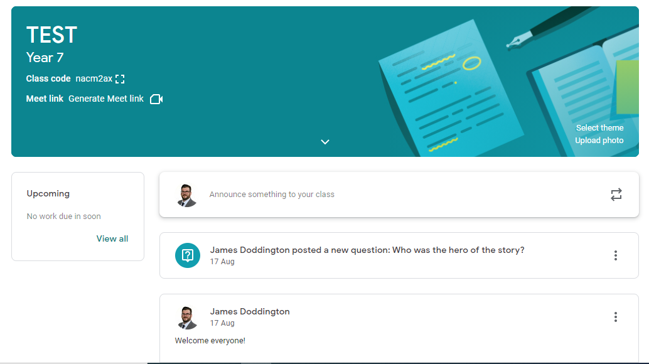Click the avatar in the announcement box
Viewport: 649px width, 364px height.
coord(186,195)
